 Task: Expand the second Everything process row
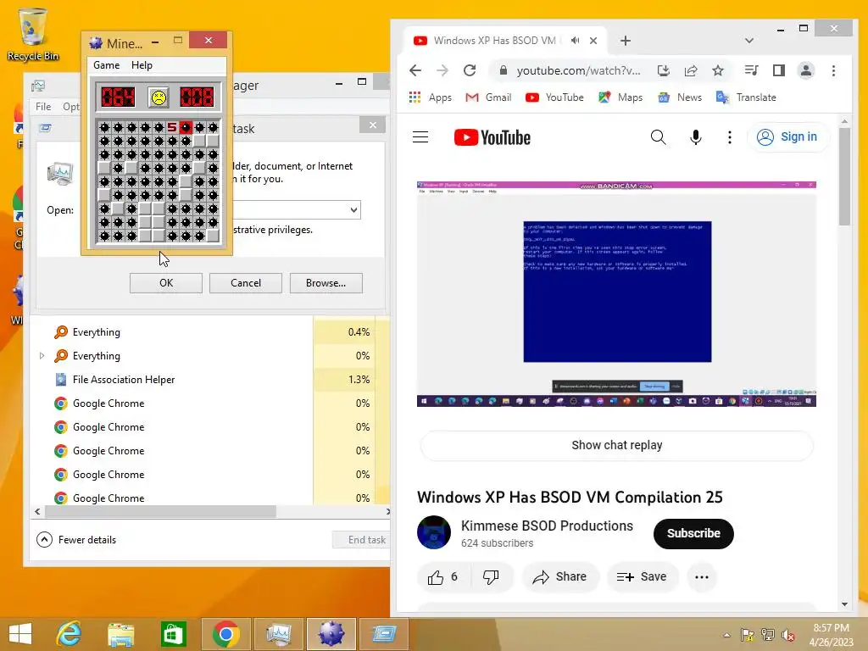click(x=42, y=356)
